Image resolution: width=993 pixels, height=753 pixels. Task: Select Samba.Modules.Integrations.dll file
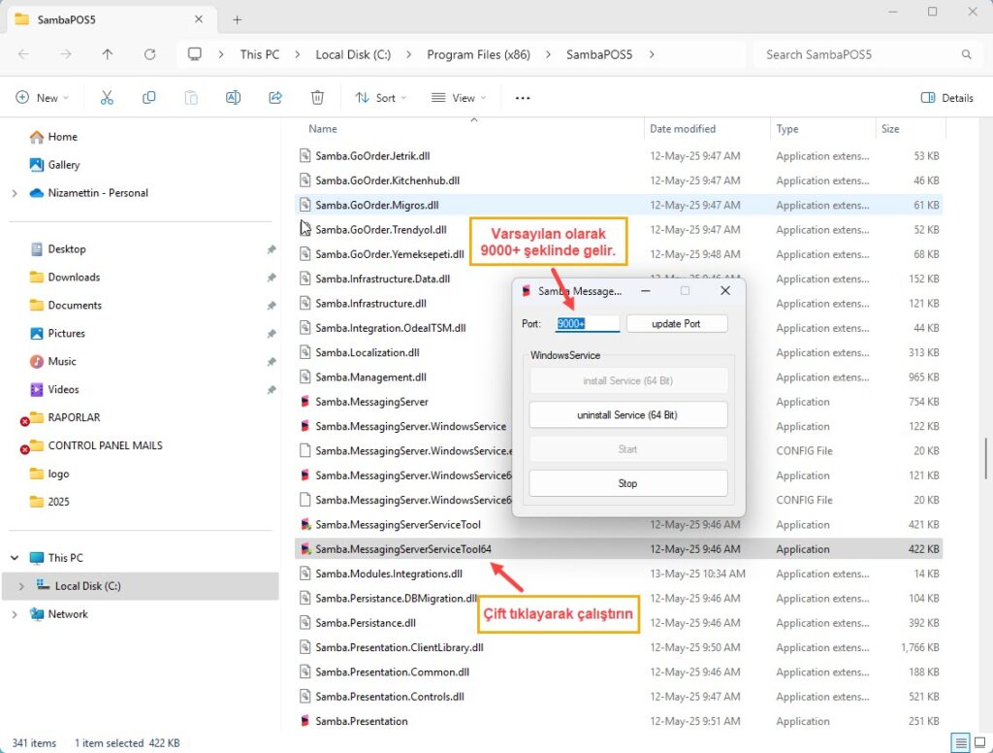[620, 573]
